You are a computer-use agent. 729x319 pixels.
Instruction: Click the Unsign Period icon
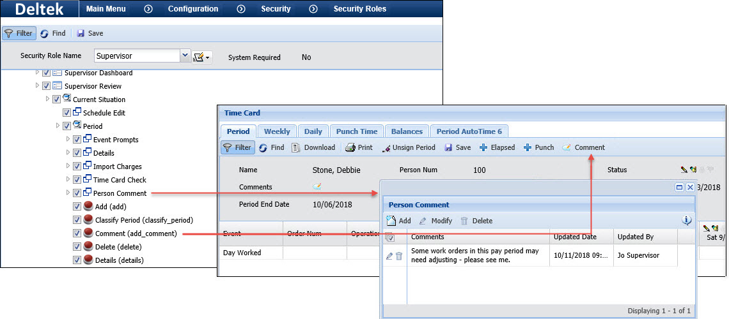click(386, 147)
